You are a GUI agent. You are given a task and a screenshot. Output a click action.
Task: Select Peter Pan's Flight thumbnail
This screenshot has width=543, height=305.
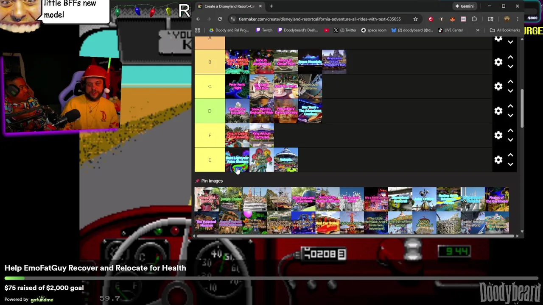(x=237, y=86)
